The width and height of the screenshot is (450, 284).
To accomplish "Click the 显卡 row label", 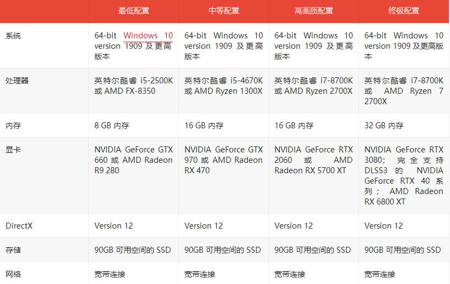I will [13, 150].
